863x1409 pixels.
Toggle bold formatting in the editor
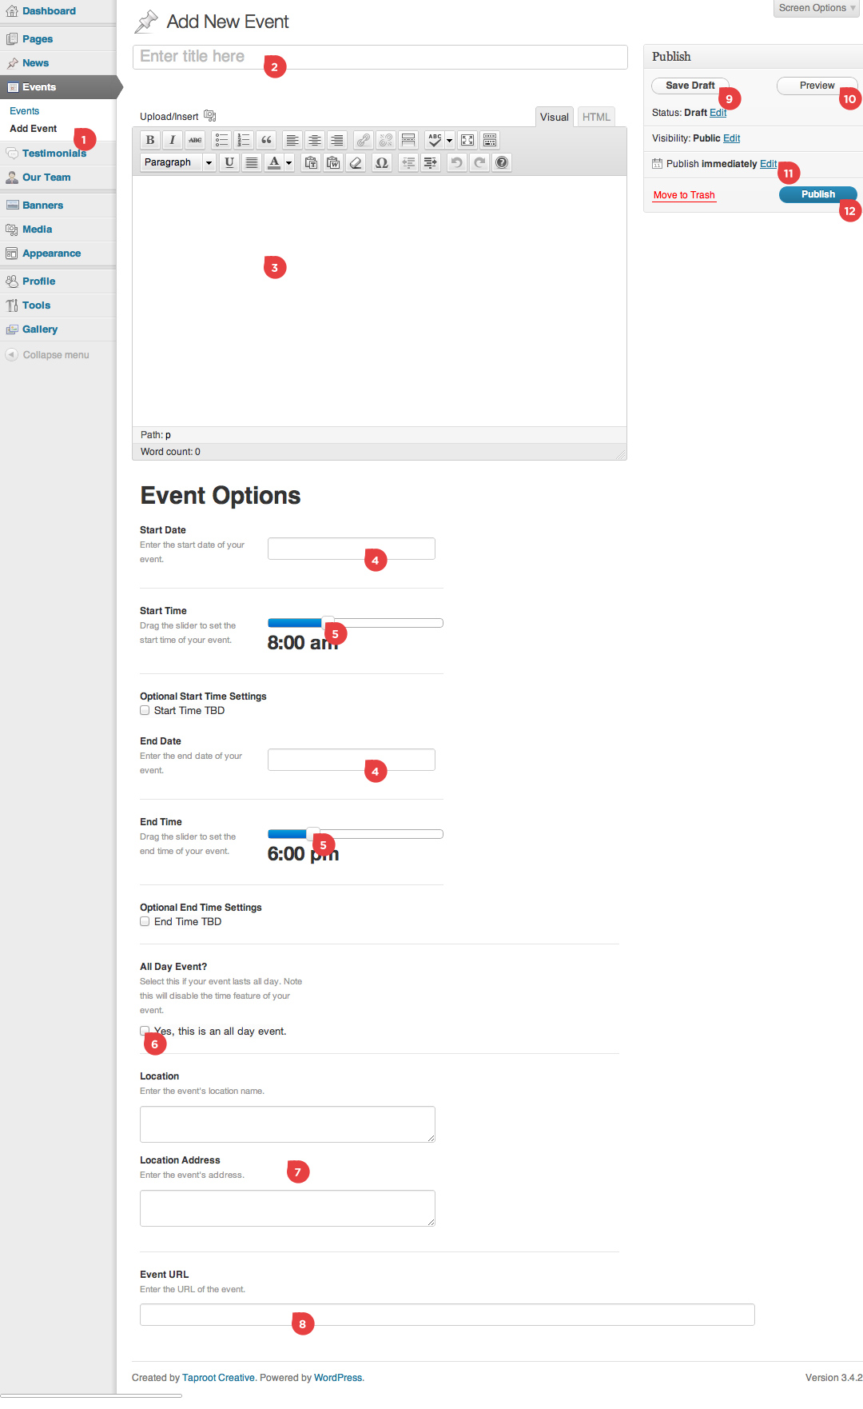tap(150, 140)
